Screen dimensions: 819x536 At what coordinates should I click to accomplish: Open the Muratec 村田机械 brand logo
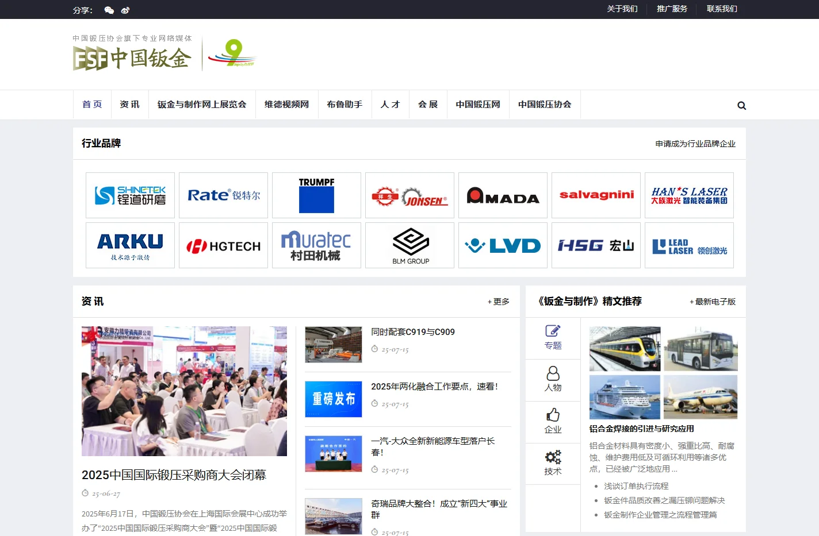click(316, 245)
